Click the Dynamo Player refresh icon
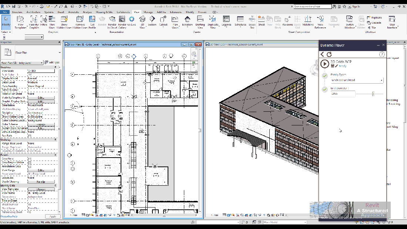This screenshot has height=229, width=407. 329,54
